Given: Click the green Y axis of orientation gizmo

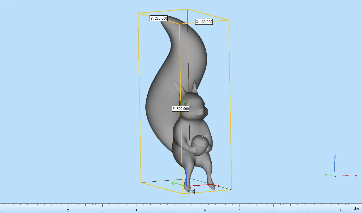Looking at the screenshot, I should pos(331,175).
